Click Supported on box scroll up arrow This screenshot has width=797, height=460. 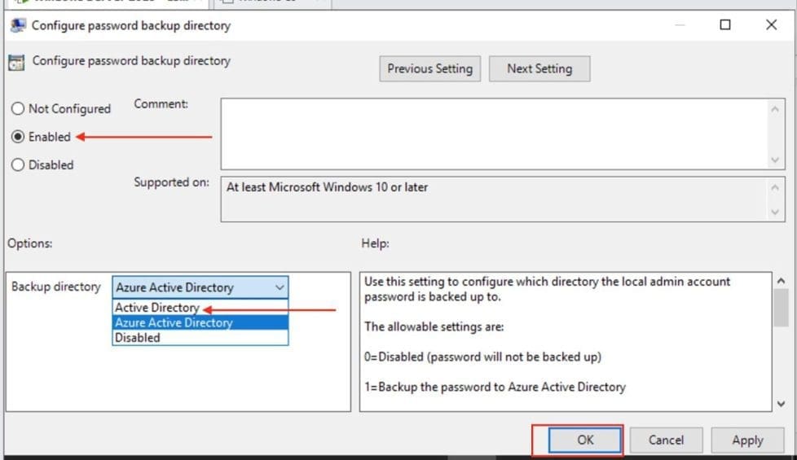775,188
